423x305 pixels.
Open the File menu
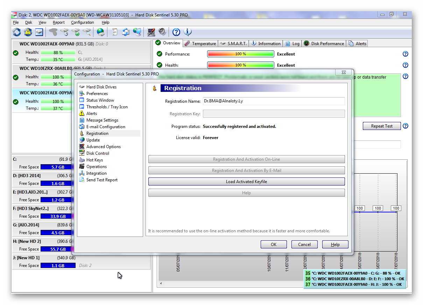pos(16,22)
